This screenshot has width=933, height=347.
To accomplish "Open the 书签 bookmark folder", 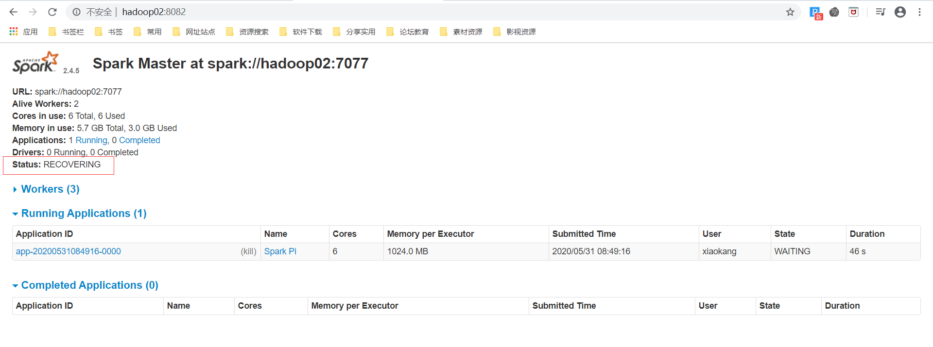I will point(109,32).
